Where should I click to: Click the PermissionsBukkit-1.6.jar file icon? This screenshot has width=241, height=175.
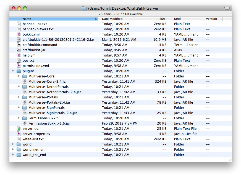tap(25, 123)
